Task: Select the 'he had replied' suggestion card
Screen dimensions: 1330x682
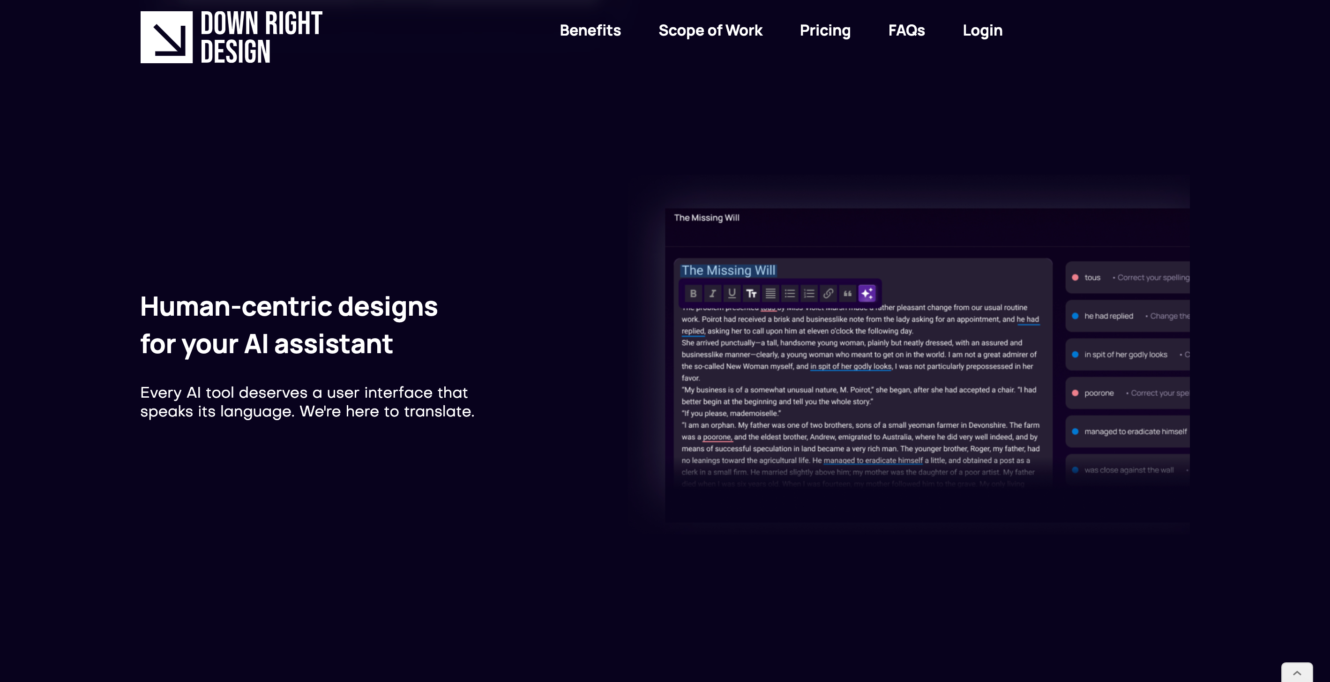Action: click(x=1128, y=316)
